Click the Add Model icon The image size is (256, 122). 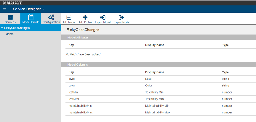pyautogui.click(x=69, y=17)
